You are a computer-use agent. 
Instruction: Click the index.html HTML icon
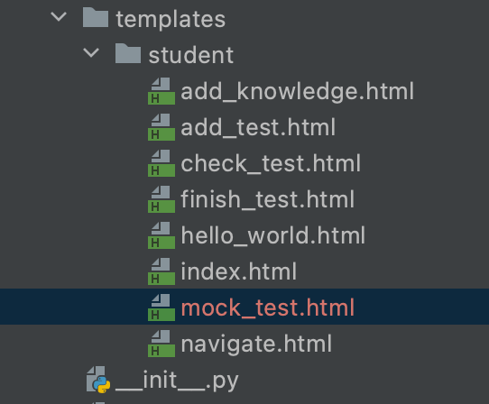[x=161, y=271]
